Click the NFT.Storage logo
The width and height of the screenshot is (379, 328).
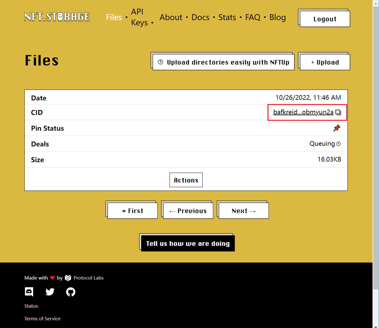point(57,17)
